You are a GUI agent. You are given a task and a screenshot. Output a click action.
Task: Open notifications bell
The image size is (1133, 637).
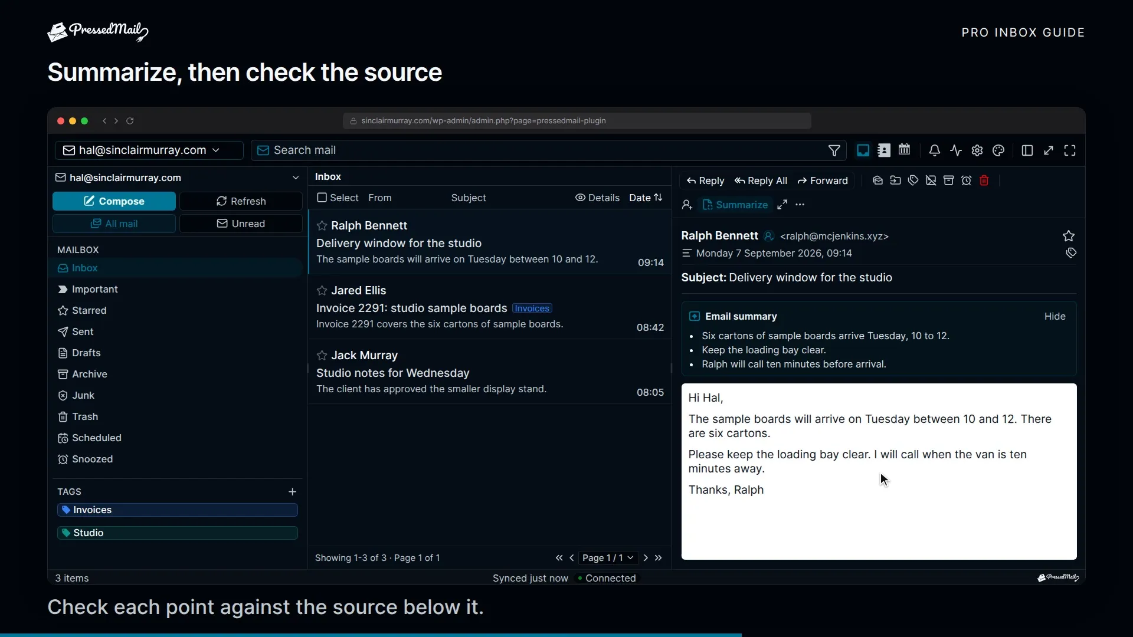coord(934,150)
